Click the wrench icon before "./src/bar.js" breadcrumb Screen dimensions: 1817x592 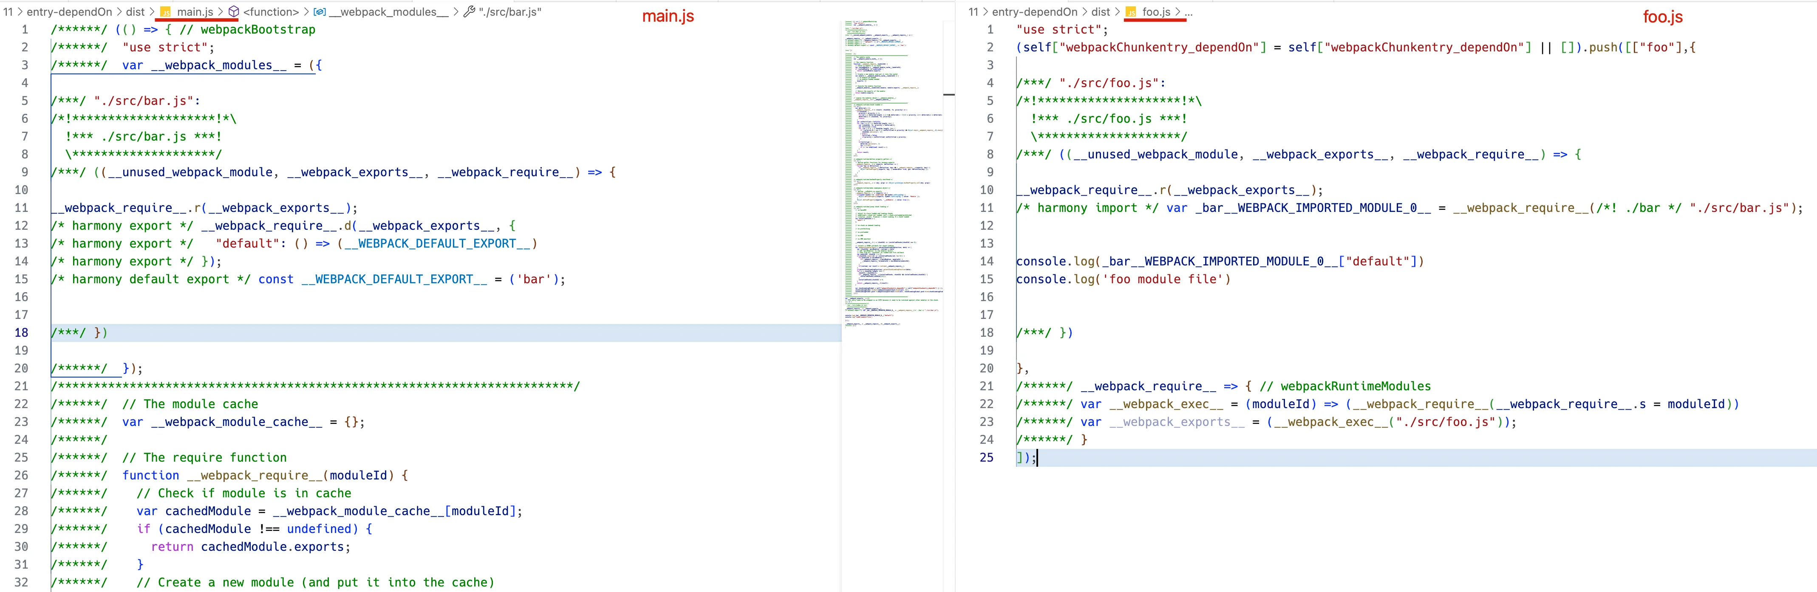469,12
